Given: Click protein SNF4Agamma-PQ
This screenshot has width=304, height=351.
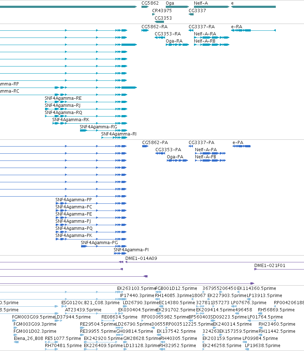Looking at the screenshot, I should pos(74,228).
